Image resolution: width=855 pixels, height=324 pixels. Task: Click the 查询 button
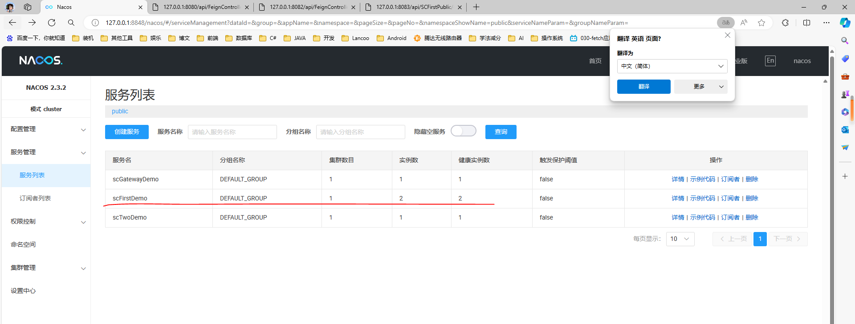(501, 132)
